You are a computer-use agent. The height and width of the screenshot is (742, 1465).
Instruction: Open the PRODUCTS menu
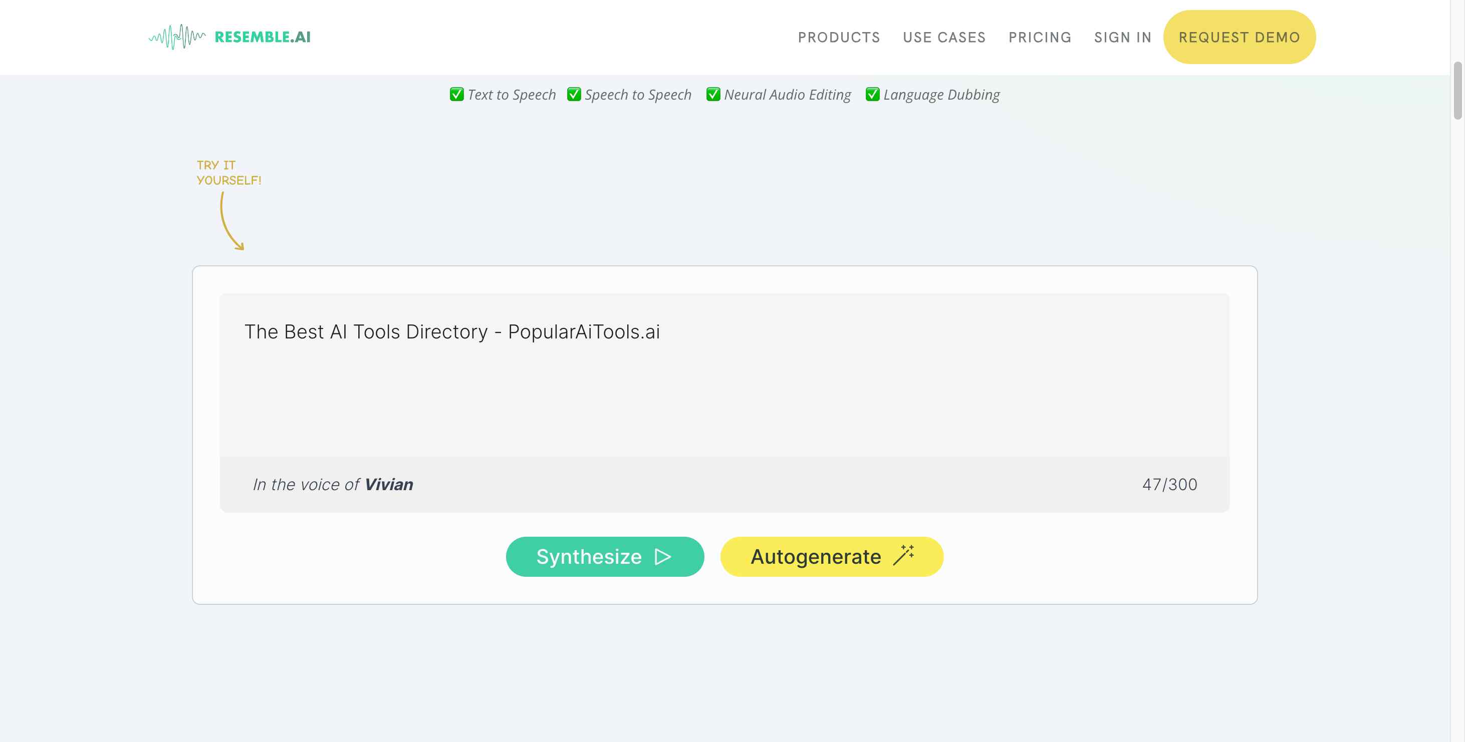point(839,38)
